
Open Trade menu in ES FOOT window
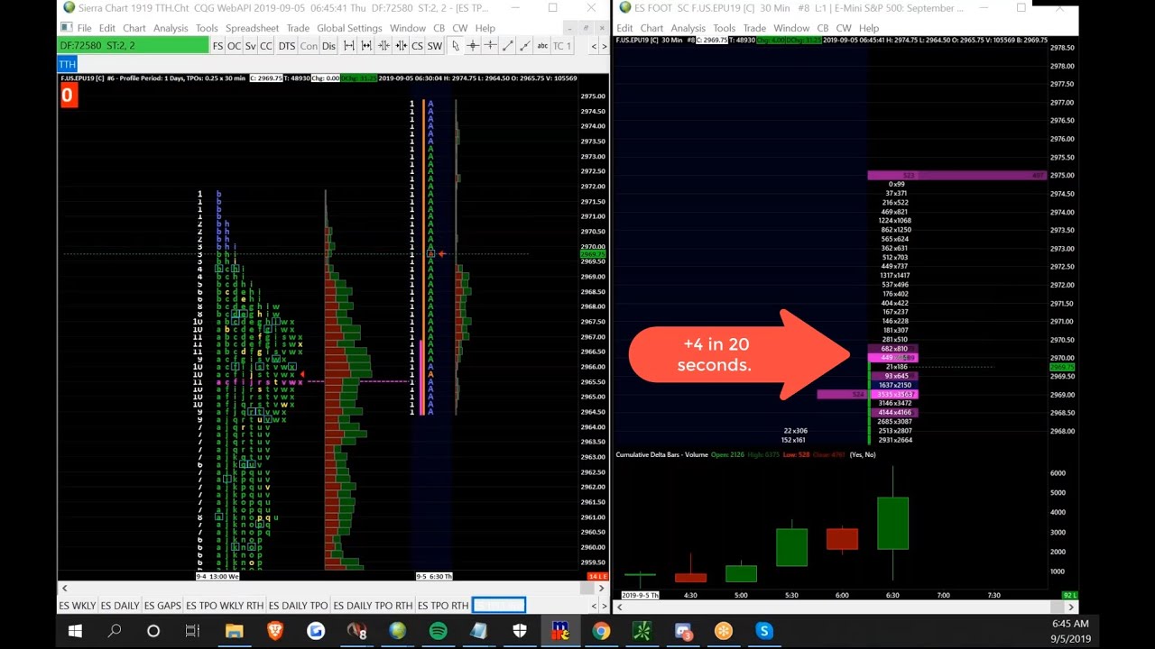tap(754, 28)
